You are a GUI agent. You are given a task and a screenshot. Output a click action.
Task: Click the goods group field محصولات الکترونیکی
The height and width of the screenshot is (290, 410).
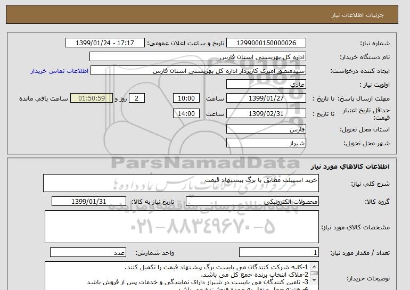[x=252, y=202]
